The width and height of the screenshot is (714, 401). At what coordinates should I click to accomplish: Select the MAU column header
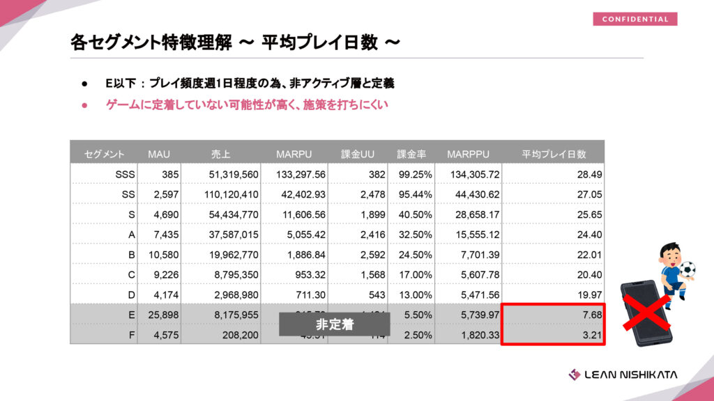[x=159, y=153]
